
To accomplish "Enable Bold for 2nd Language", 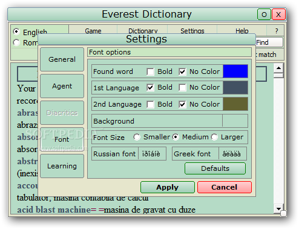I will point(150,104).
